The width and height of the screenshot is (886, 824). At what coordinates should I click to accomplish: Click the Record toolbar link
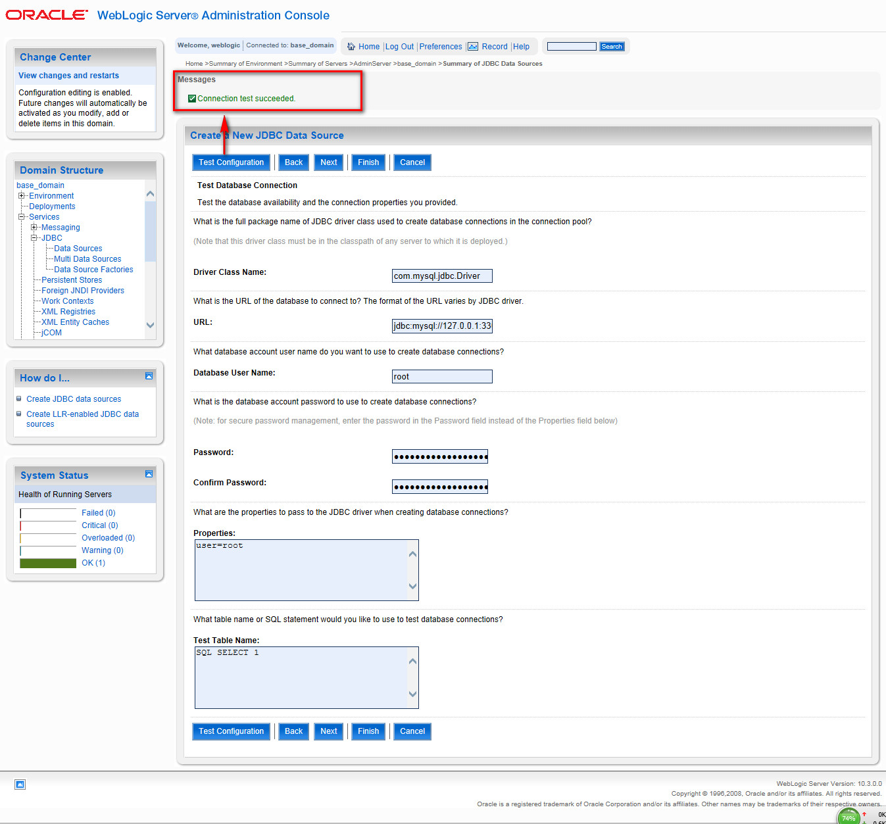[495, 47]
